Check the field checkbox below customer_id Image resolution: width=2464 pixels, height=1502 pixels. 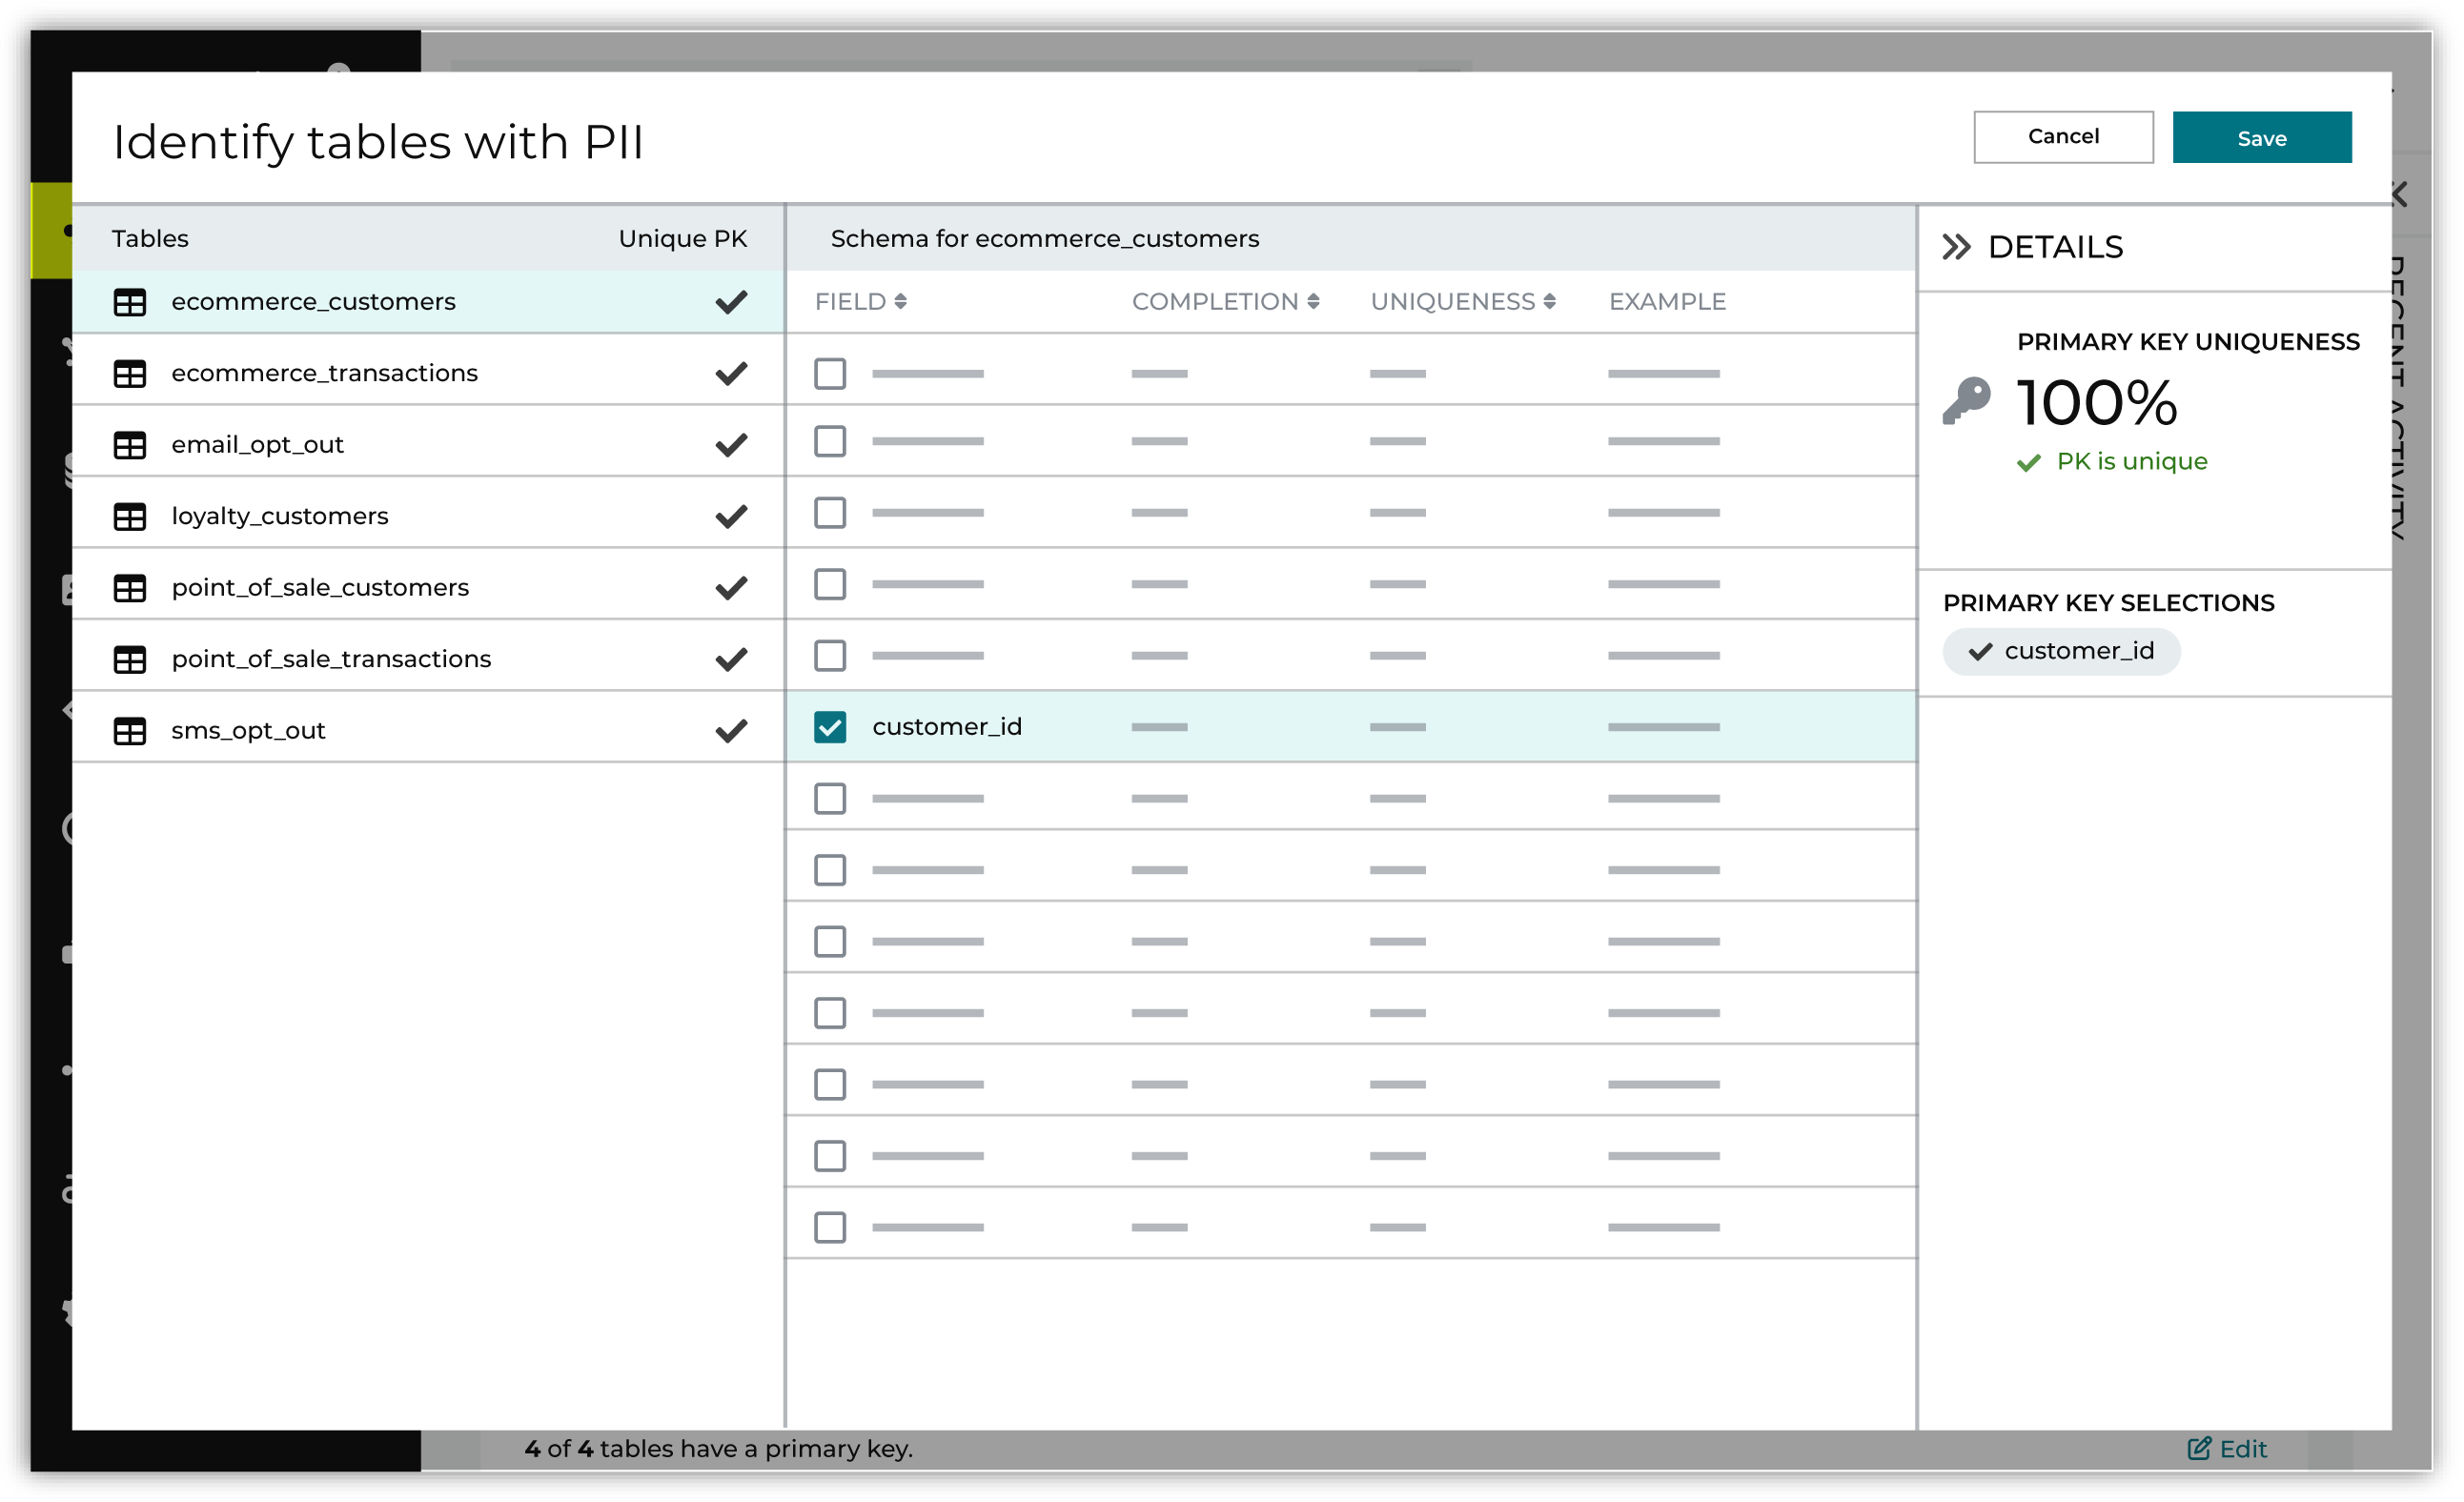829,798
